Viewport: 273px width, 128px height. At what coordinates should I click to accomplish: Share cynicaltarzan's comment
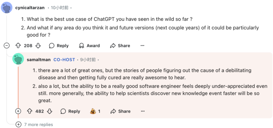click(x=120, y=46)
